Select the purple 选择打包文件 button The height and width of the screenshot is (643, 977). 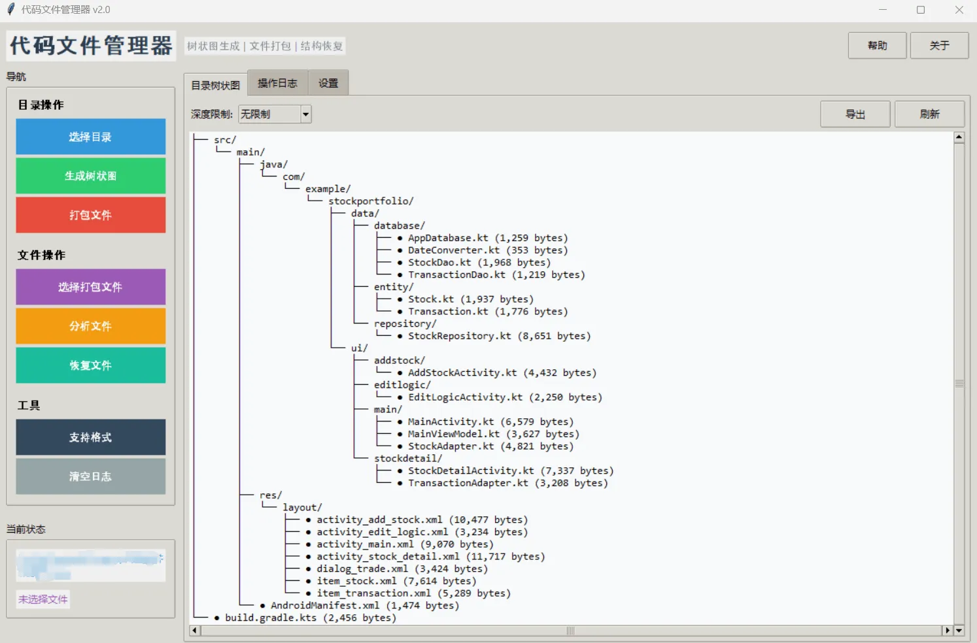click(x=90, y=287)
